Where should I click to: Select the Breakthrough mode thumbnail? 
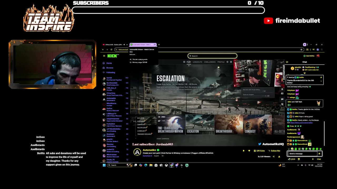tap(229, 124)
